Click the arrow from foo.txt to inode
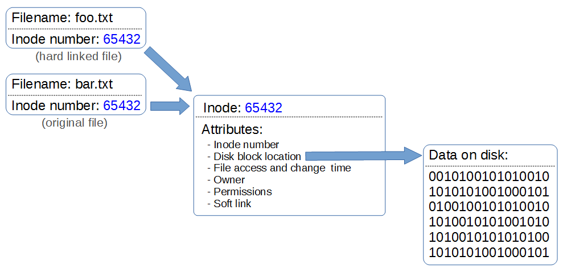The width and height of the screenshot is (567, 273). point(170,69)
